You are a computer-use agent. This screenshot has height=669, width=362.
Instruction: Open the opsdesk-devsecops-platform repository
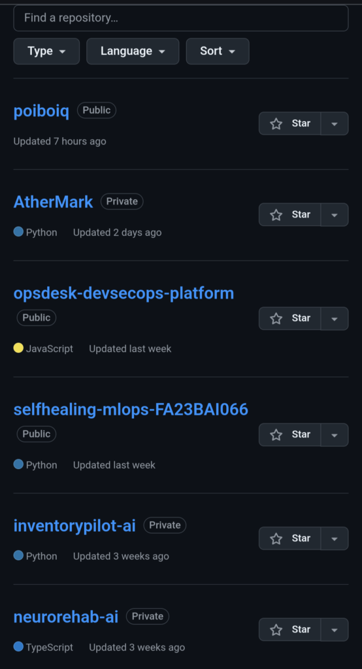click(x=123, y=293)
